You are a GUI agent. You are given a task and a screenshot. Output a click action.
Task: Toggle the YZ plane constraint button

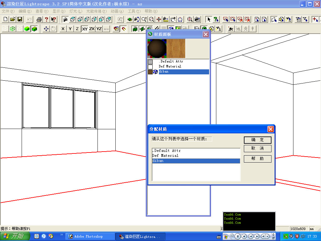click(x=99, y=29)
